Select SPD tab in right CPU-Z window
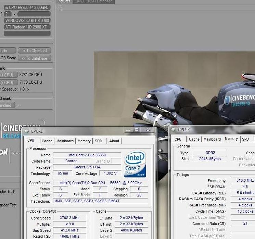This screenshot has height=239, width=255. pos(245,139)
